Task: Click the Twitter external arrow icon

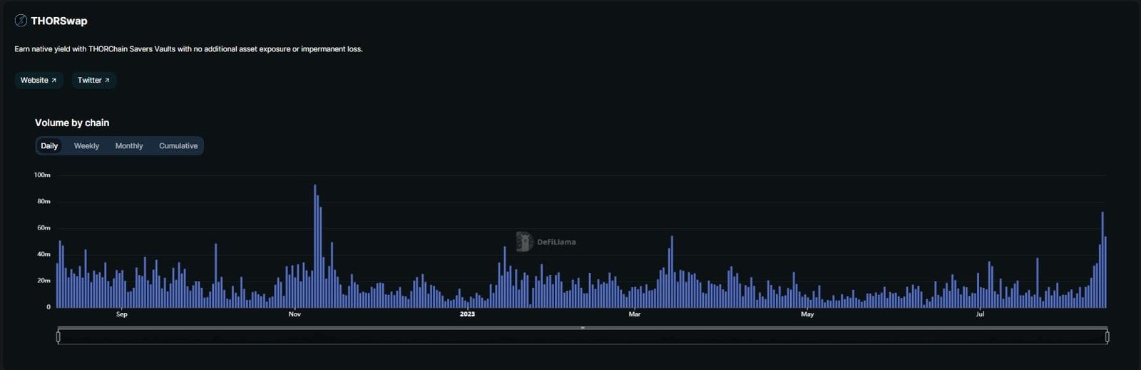Action: 107,81
